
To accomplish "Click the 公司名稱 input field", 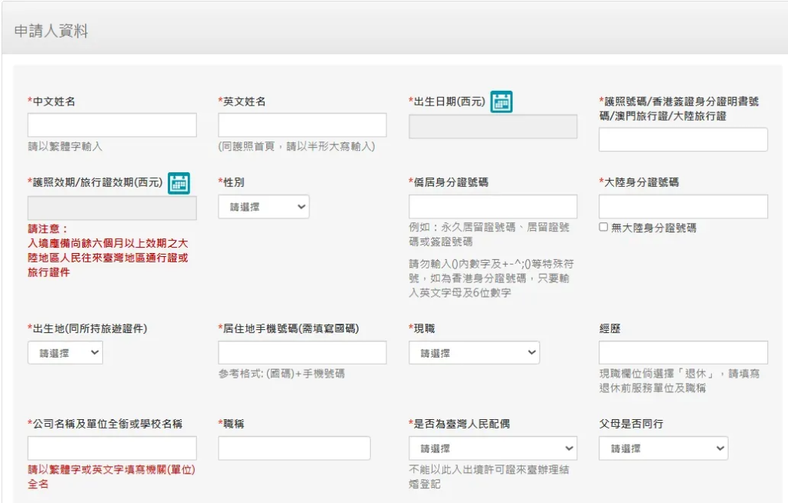I will click(112, 448).
